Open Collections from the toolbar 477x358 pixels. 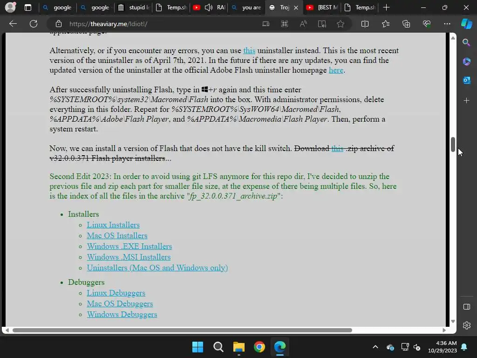click(x=406, y=24)
